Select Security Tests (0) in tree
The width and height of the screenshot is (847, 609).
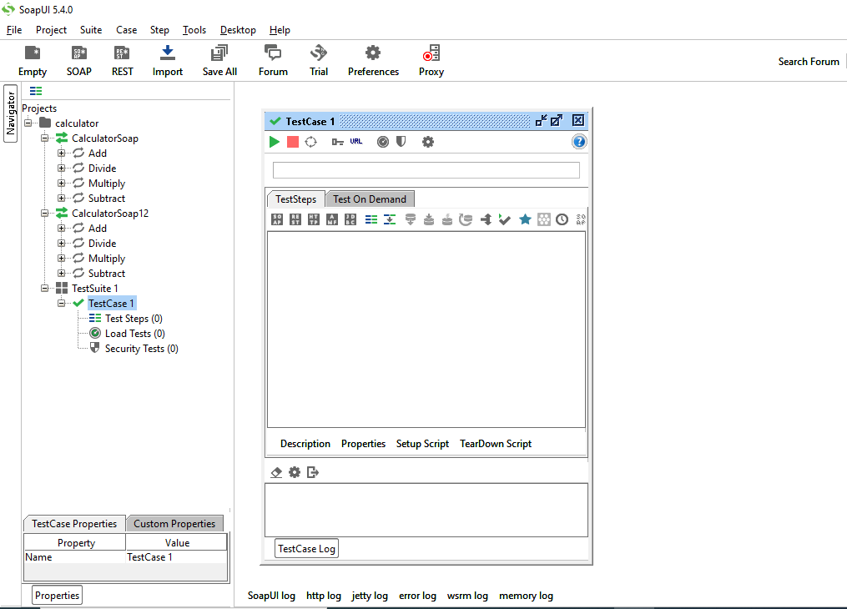click(142, 349)
